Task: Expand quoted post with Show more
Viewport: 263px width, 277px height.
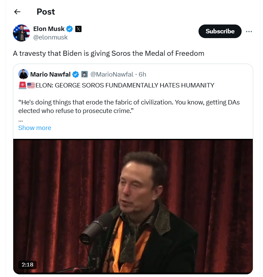Action: pyautogui.click(x=35, y=128)
